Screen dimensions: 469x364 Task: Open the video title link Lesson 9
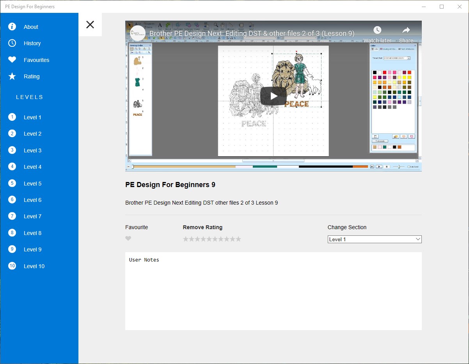pyautogui.click(x=252, y=34)
